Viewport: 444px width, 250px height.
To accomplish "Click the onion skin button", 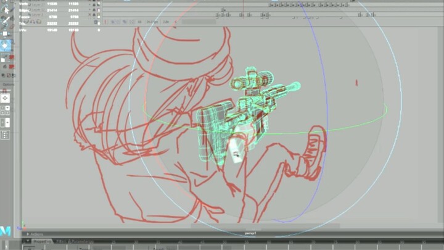I will tap(112, 22).
